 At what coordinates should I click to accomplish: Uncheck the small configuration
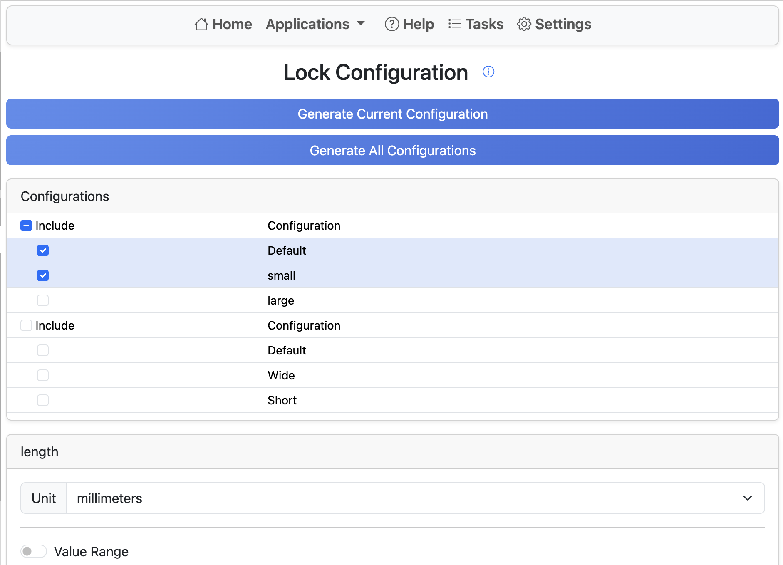[43, 275]
